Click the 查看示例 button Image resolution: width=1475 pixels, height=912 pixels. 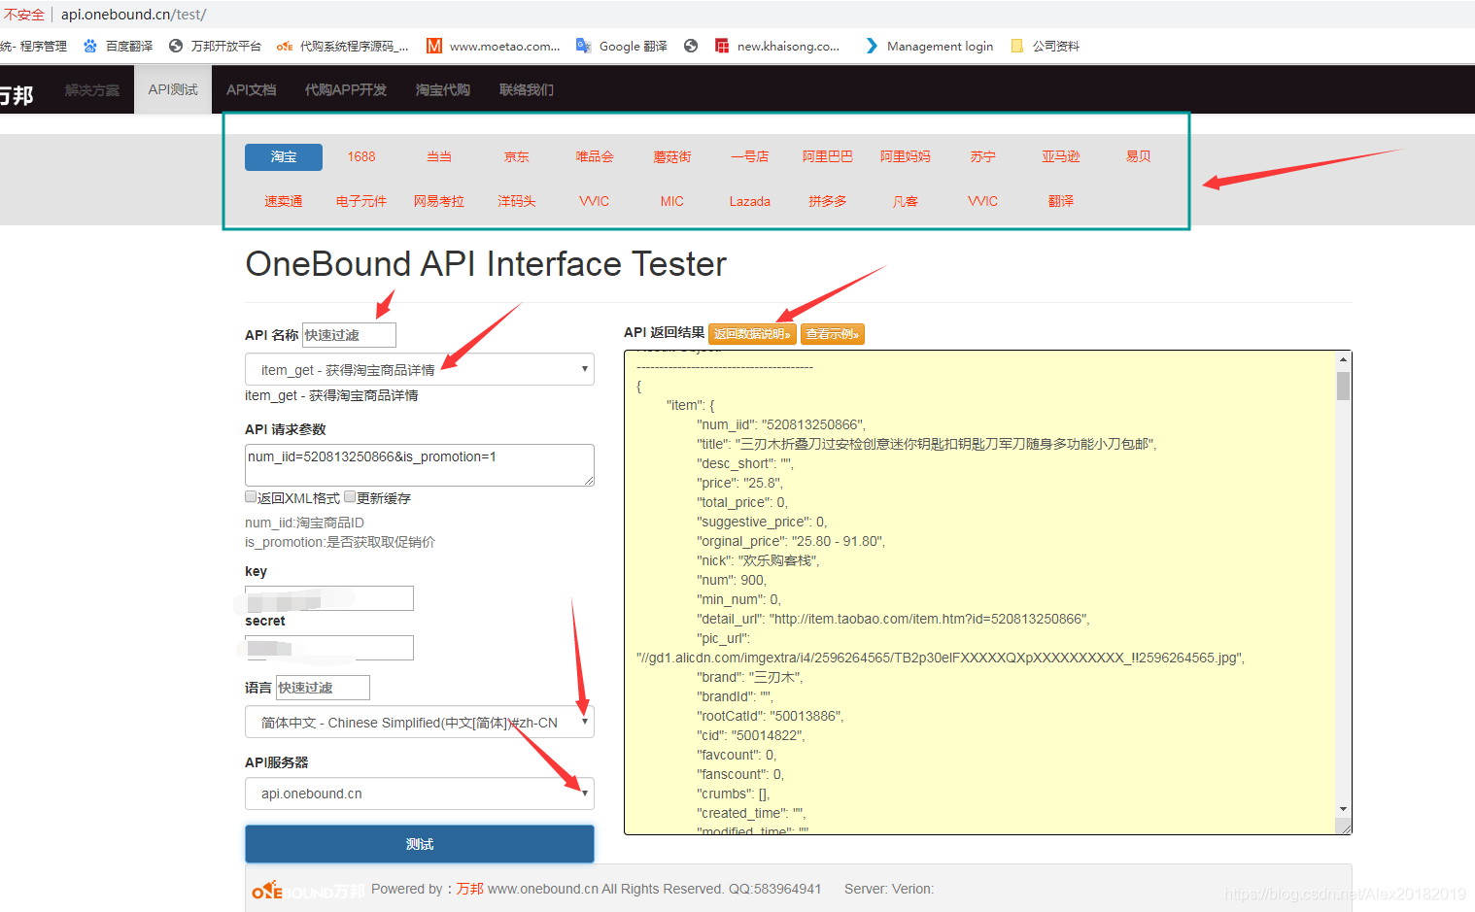(833, 334)
